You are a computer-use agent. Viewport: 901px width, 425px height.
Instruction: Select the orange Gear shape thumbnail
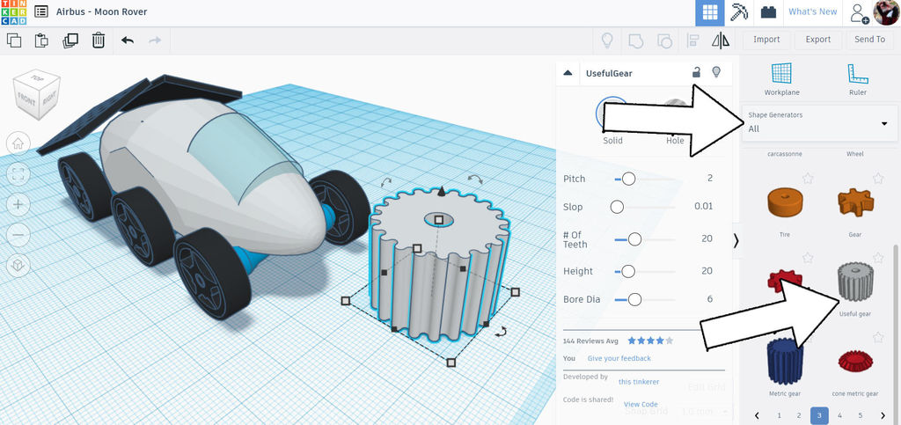coord(855,204)
